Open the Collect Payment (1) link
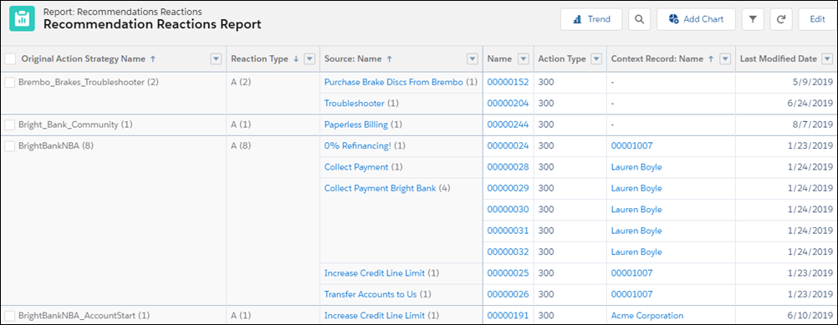This screenshot has width=838, height=325. [356, 167]
